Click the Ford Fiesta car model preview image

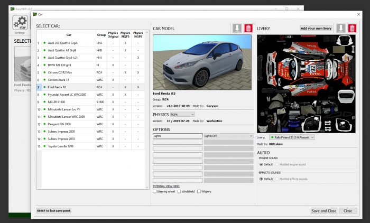pos(202,62)
